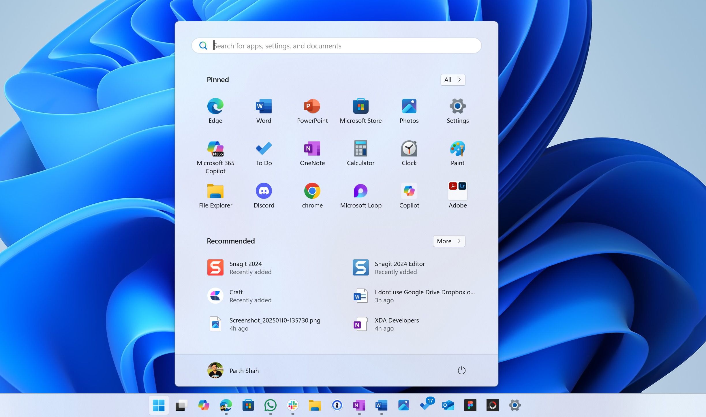Open XDA Developers OneNote file
The height and width of the screenshot is (417, 706).
click(x=397, y=324)
